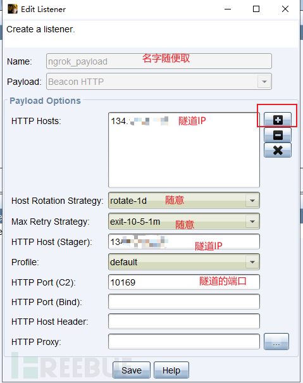Focus the HTTP Port (Bind) field
This screenshot has width=303, height=383.
184,302
